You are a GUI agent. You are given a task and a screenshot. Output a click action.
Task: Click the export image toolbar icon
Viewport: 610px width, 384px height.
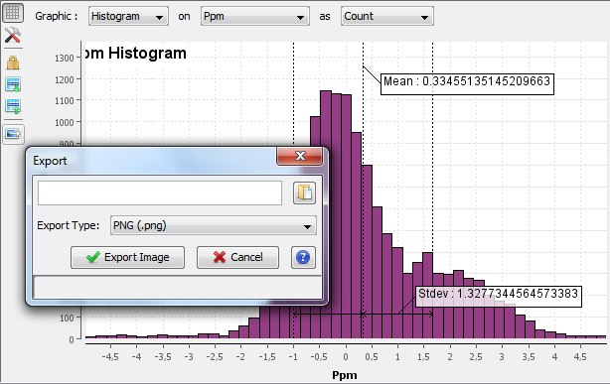[13, 134]
